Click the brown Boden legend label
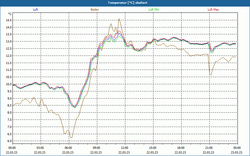Image resolution: width=250 pixels, height=156 pixels. pos(95,10)
